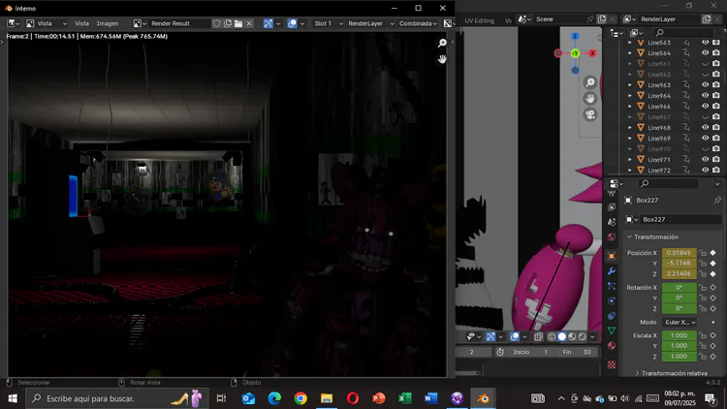727x409 pixels.
Task: Lock Position X with padlock icon
Action: tap(703, 253)
